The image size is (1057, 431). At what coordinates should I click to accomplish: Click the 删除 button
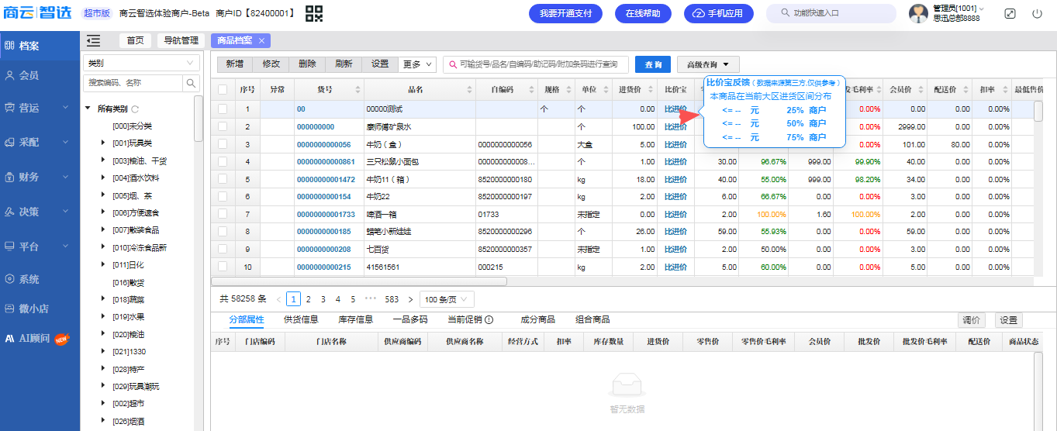click(307, 64)
